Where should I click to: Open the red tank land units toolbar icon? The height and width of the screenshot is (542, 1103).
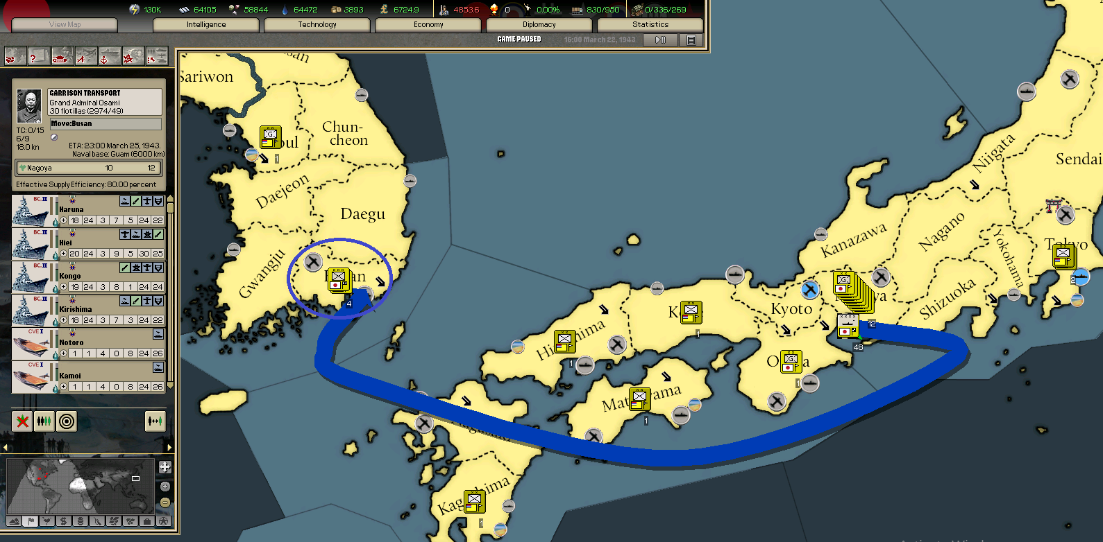click(62, 56)
